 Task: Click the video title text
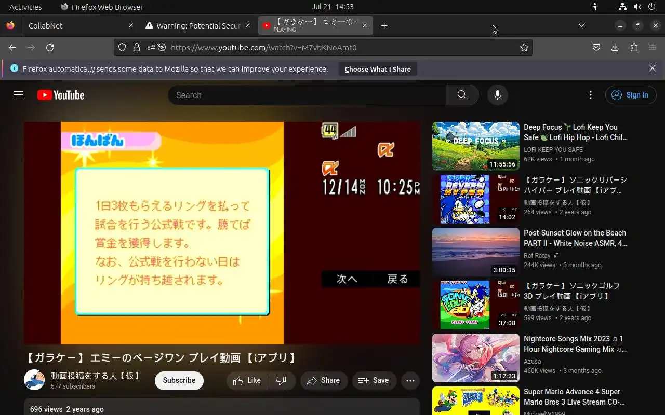(162, 358)
